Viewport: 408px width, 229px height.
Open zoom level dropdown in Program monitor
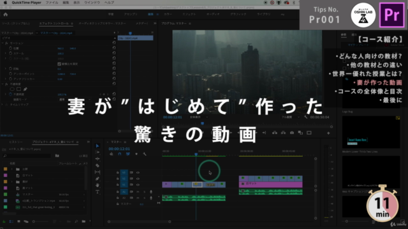198,117
